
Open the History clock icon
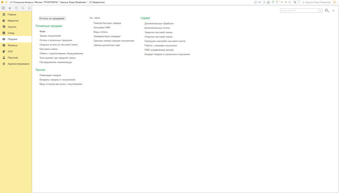[16, 8]
